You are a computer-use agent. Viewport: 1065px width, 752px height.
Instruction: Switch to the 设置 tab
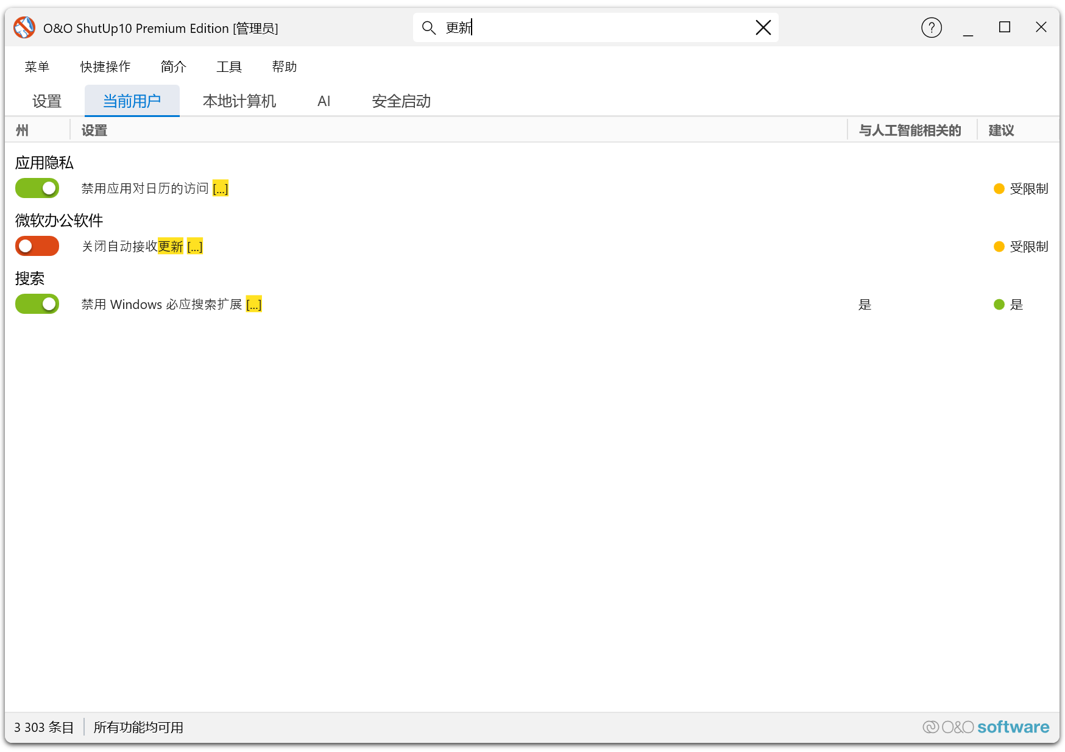pyautogui.click(x=47, y=101)
